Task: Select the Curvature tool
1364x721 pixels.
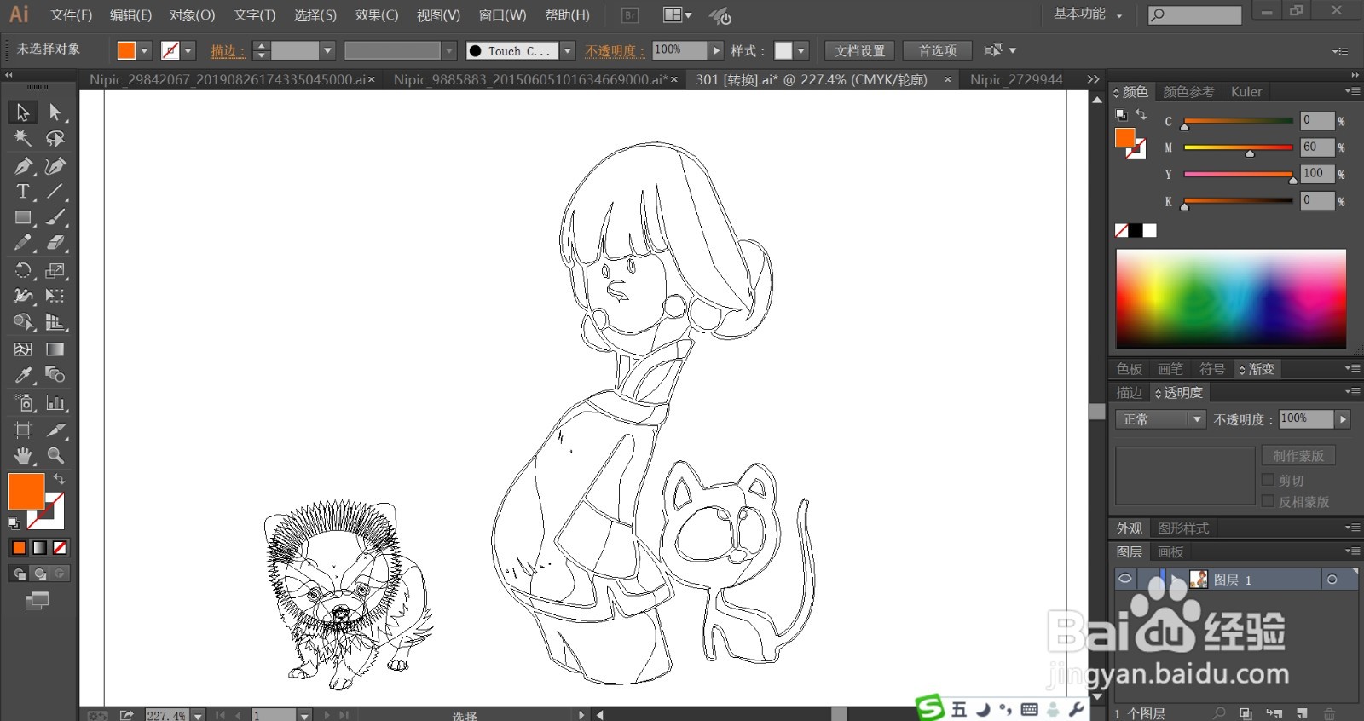Action: (55, 165)
